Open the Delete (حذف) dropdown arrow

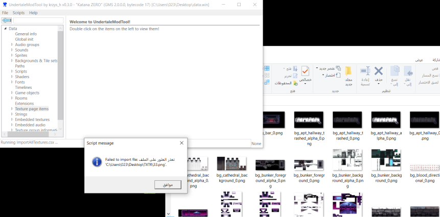pyautogui.click(x=379, y=84)
